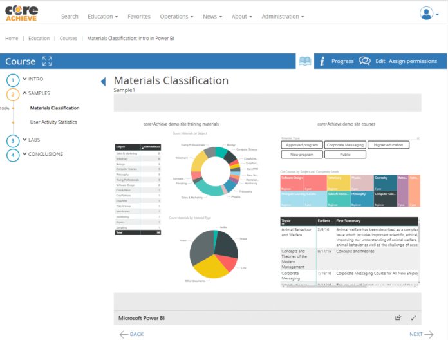Select Materials Classification lesson in sidebar
The width and height of the screenshot is (448, 340).
pyautogui.click(x=55, y=108)
